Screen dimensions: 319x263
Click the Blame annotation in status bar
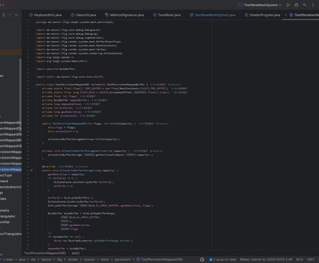click(266, 260)
